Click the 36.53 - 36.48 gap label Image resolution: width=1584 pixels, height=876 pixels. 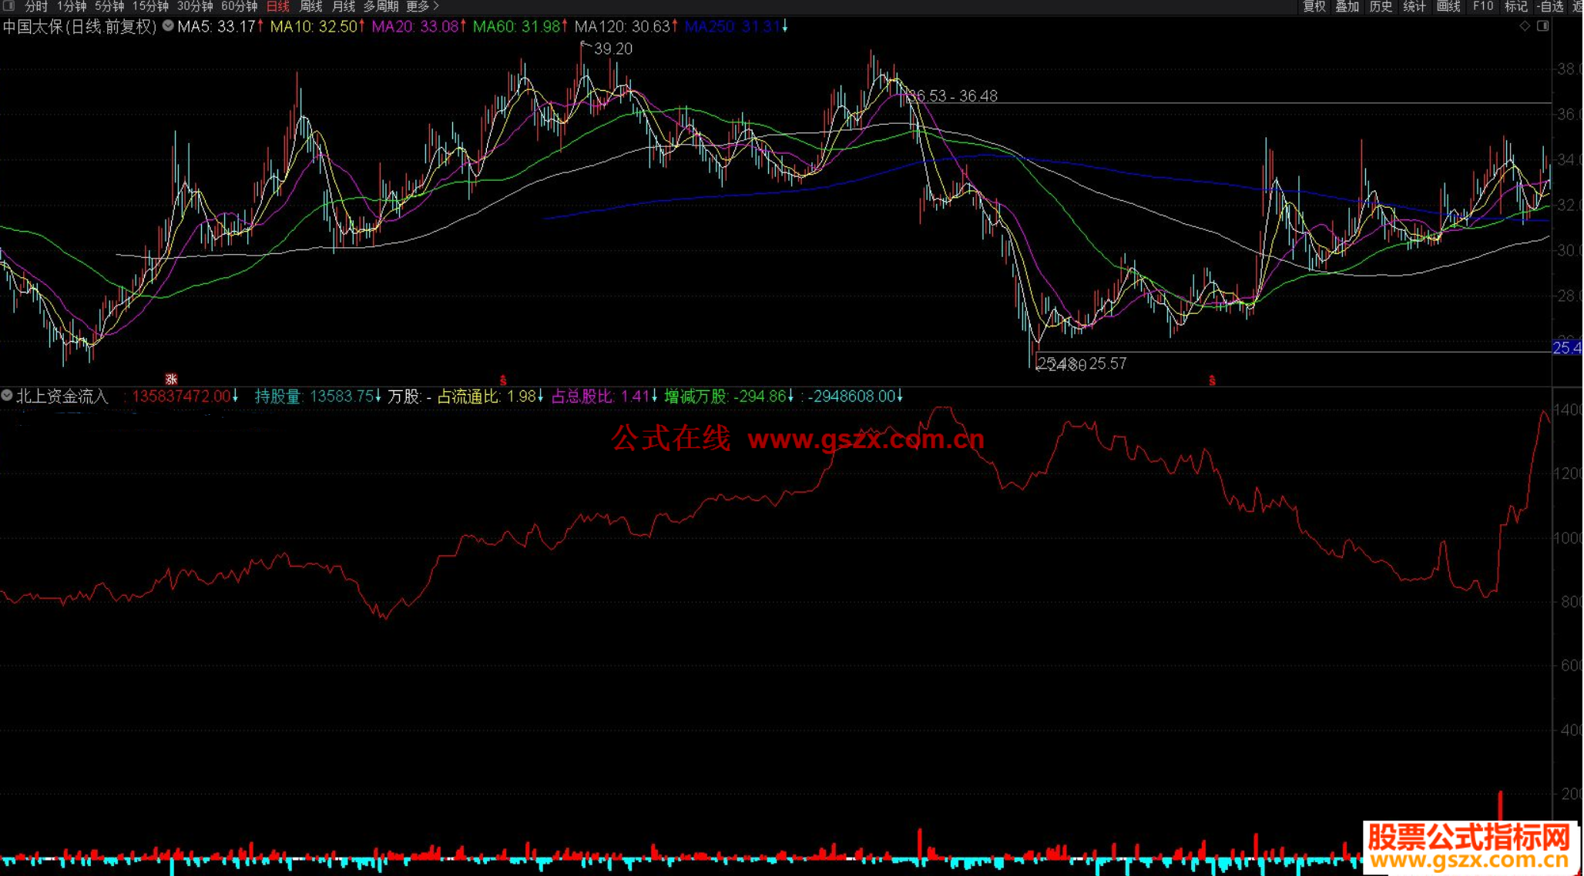(952, 95)
